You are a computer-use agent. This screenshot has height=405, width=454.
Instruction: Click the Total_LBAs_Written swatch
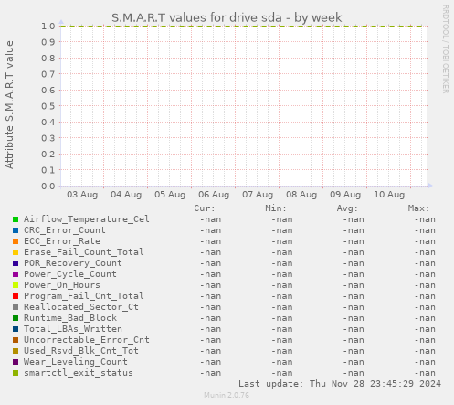click(x=16, y=329)
